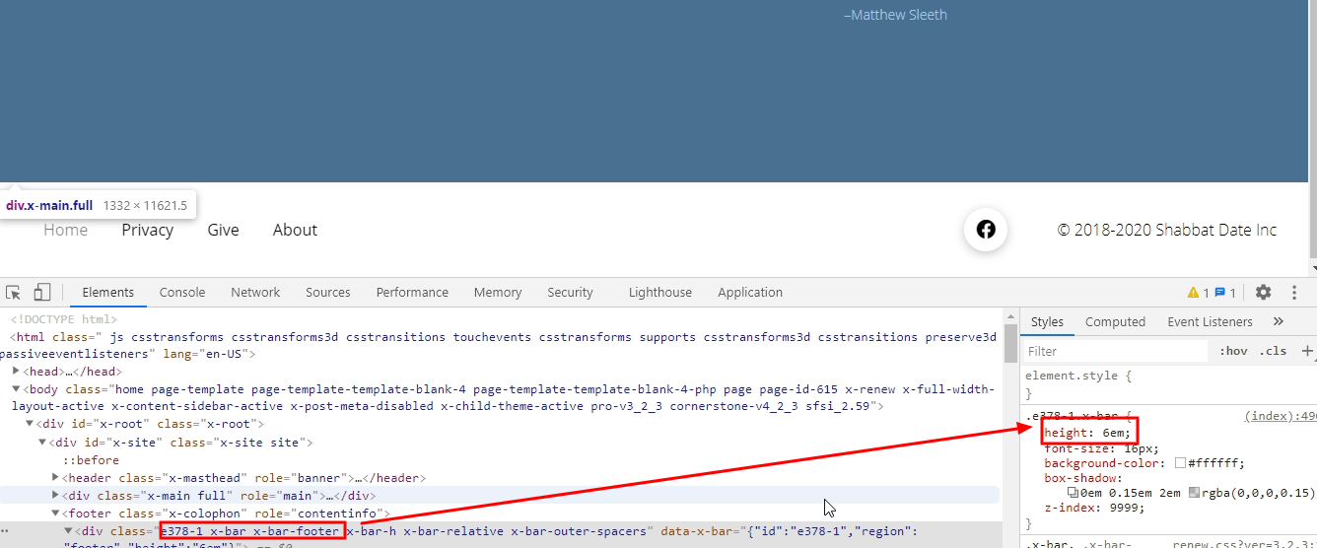Open the Sources tab
Screen dimensions: 1317x548
(328, 292)
